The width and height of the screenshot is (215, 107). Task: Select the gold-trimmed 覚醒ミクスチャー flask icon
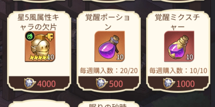[x=179, y=46]
